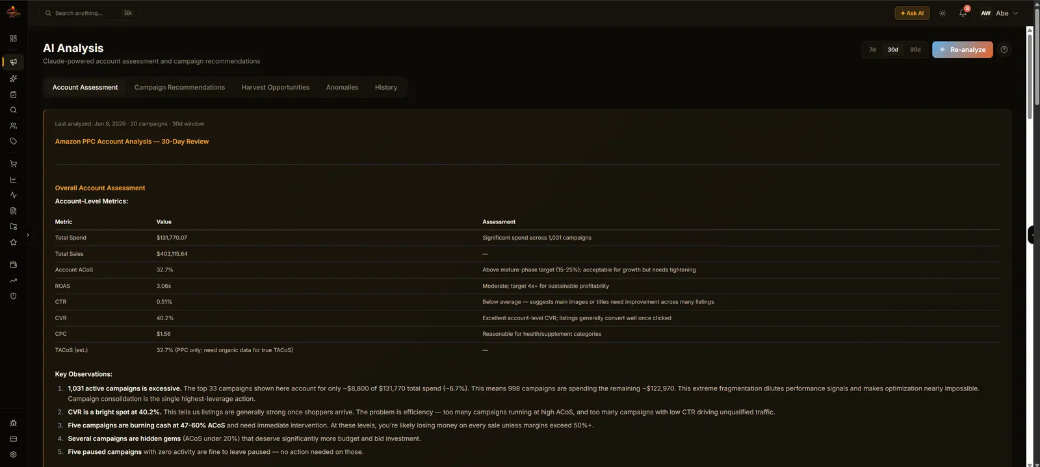The width and height of the screenshot is (1040, 467).
Task: Click the 'Assessment' column header
Action: coord(499,221)
